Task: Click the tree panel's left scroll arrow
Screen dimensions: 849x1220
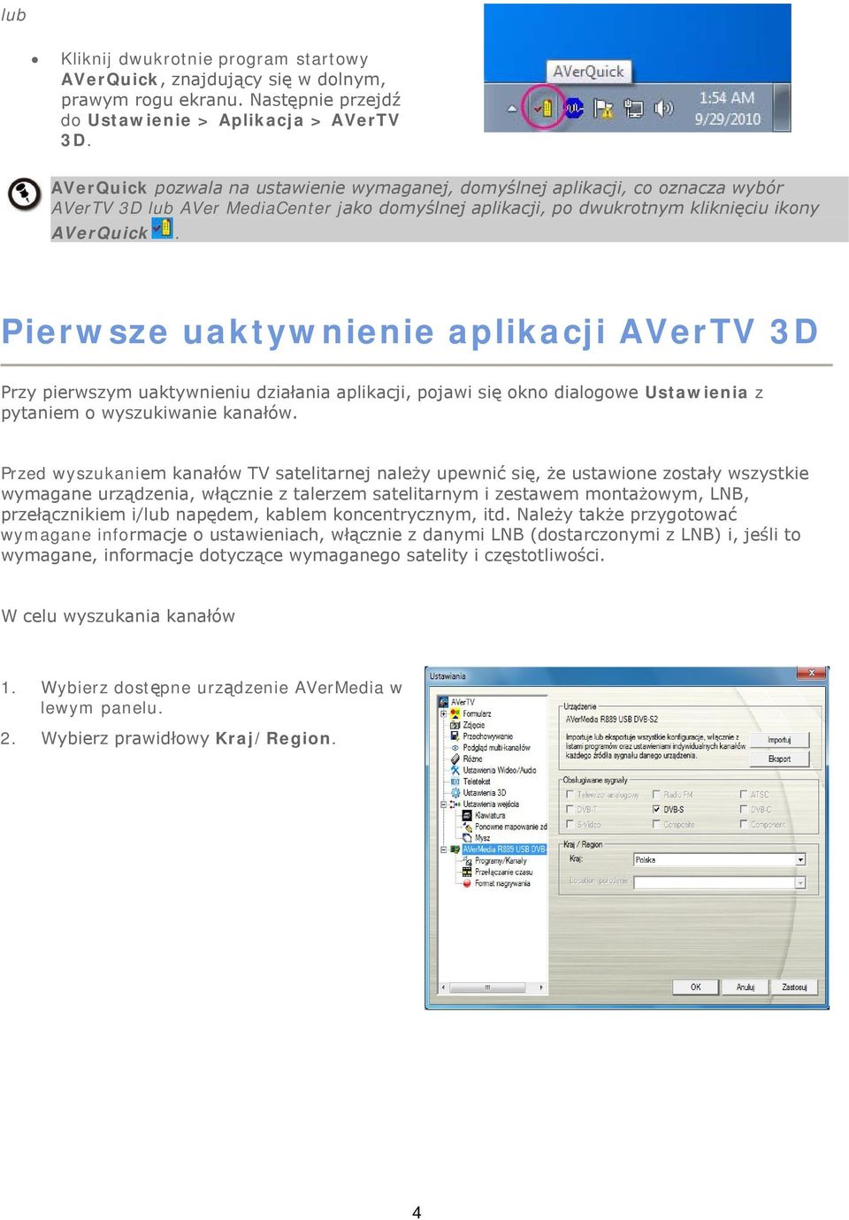Action: (x=443, y=987)
